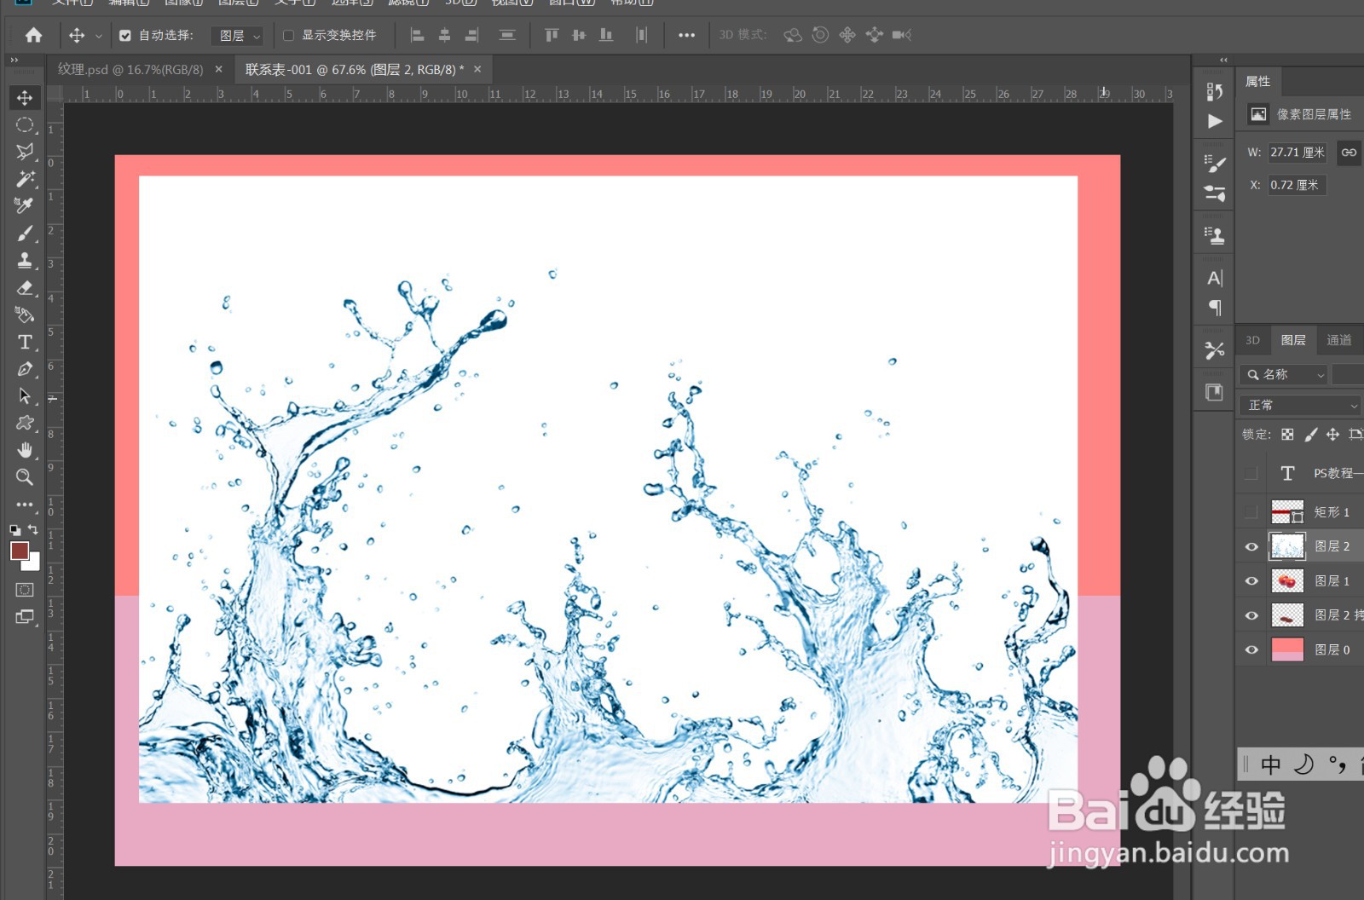The image size is (1364, 900).
Task: Open the Auto-Select 图层 dropdown
Action: (x=237, y=36)
